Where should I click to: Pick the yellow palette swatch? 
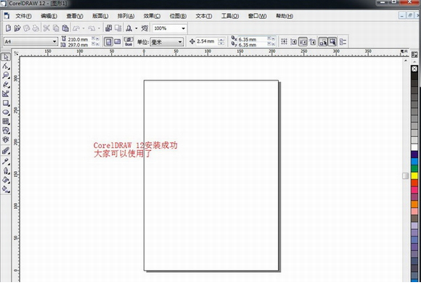click(414, 176)
